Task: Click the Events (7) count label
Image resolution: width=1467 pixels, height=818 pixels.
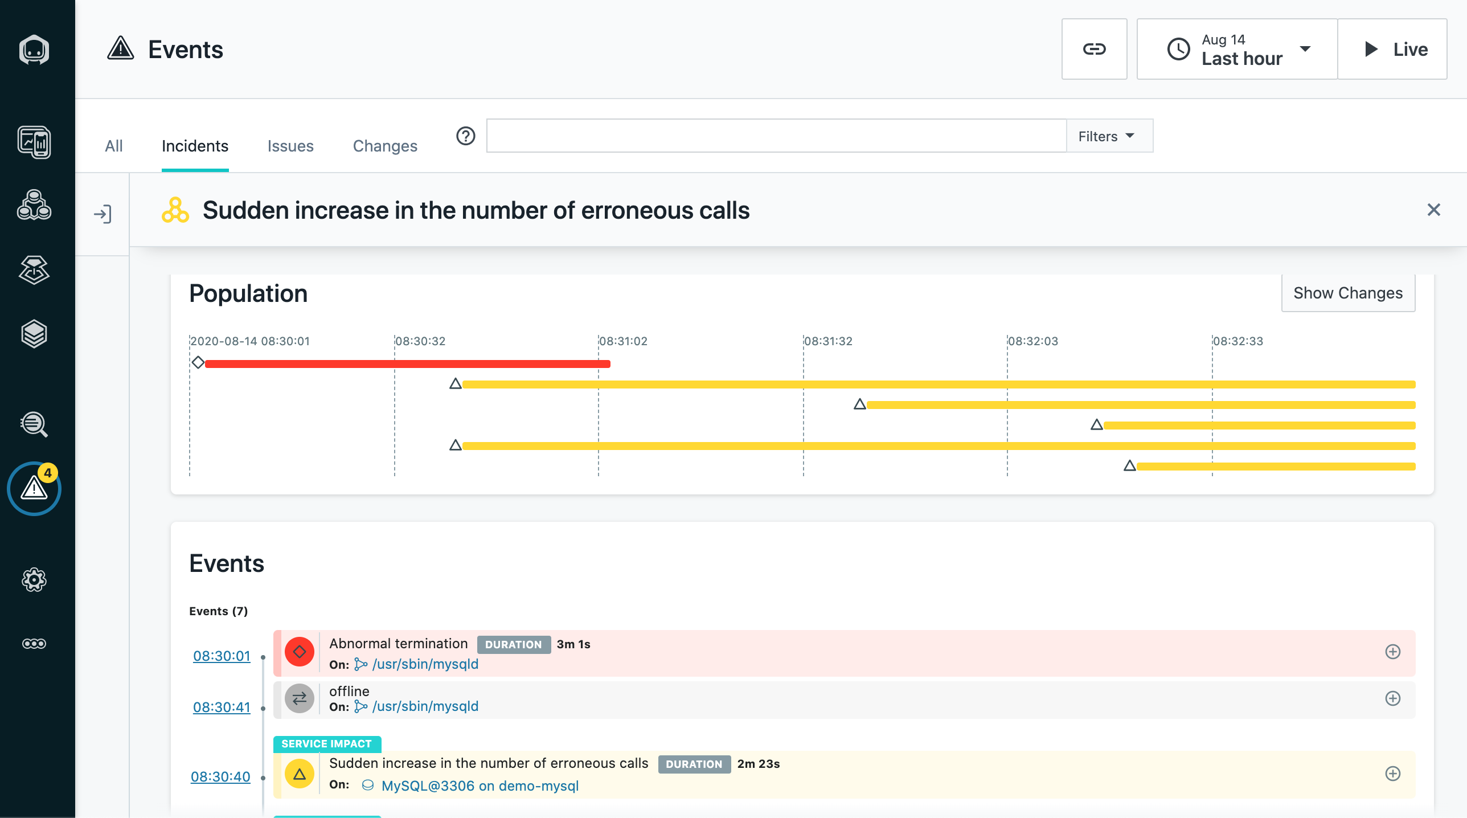Action: click(x=219, y=611)
